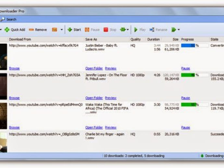Select the Waka Waka video thumbnail
This screenshot has width=224, height=168.
pos(4,116)
